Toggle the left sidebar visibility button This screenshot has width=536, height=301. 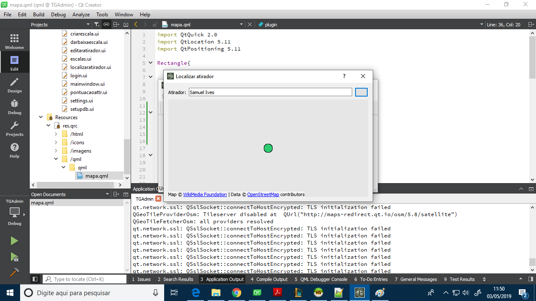click(35, 279)
